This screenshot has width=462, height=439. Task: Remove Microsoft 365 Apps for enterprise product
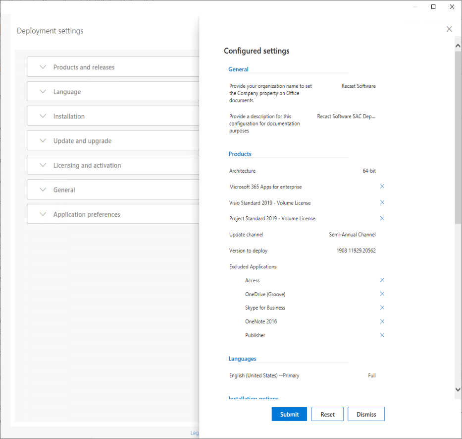[x=382, y=186]
